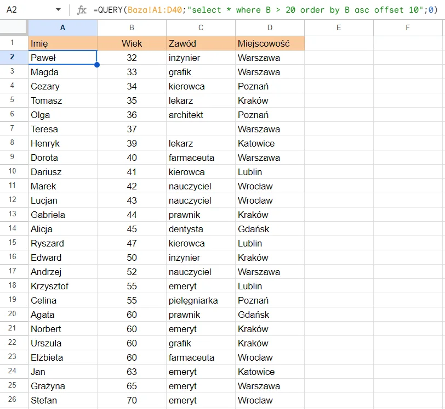Select the empty Zawód cell for Teresa
This screenshot has width=445, height=409.
click(201, 129)
